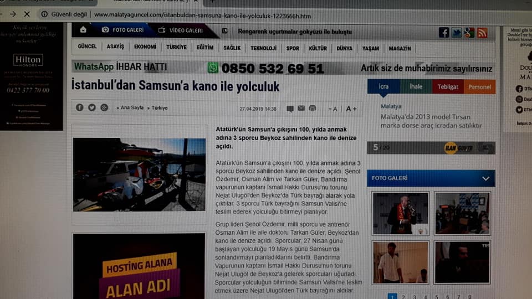
Task: Click the RSS feed icon
Action: [482, 33]
